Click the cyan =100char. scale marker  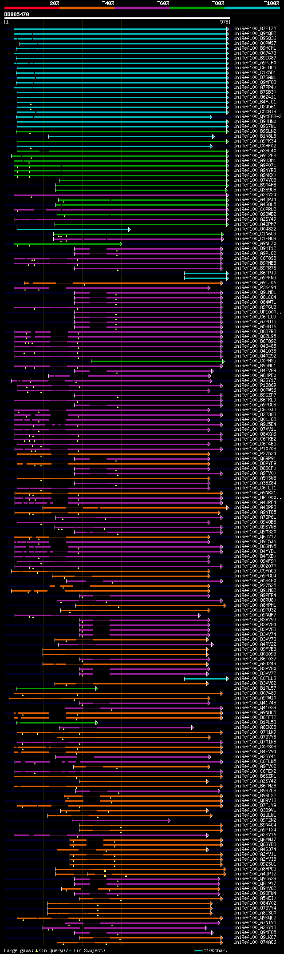tap(199, 950)
